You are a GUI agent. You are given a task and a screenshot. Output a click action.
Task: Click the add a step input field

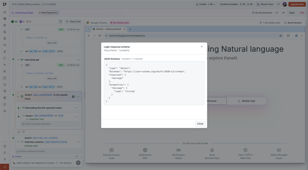pos(44,163)
